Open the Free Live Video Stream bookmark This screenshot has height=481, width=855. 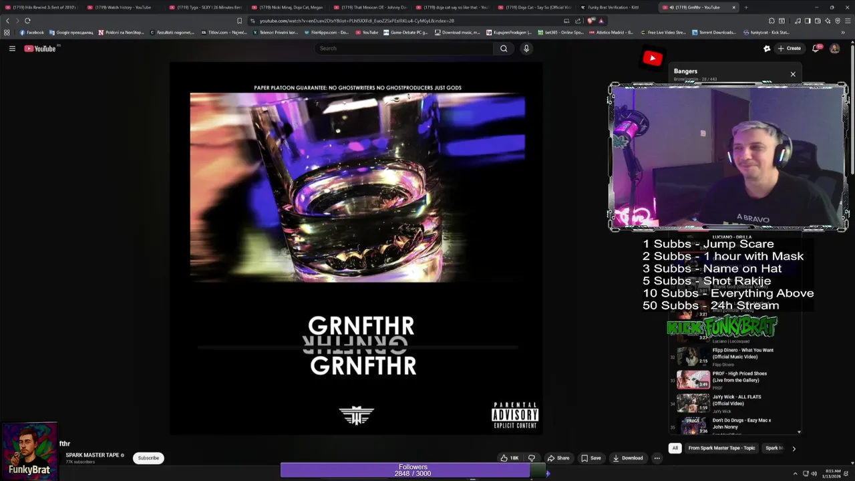tap(662, 32)
